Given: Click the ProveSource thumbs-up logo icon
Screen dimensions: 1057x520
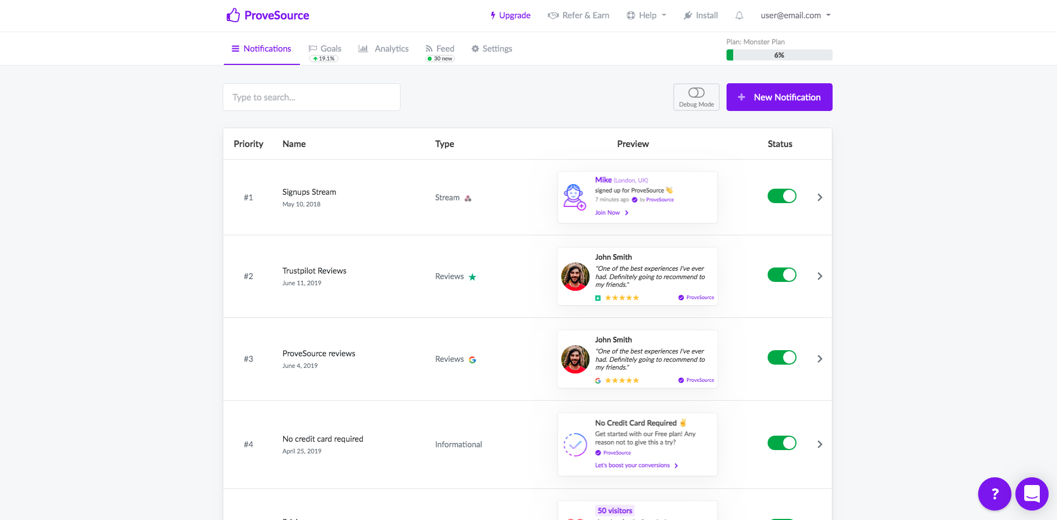Looking at the screenshot, I should (x=233, y=15).
